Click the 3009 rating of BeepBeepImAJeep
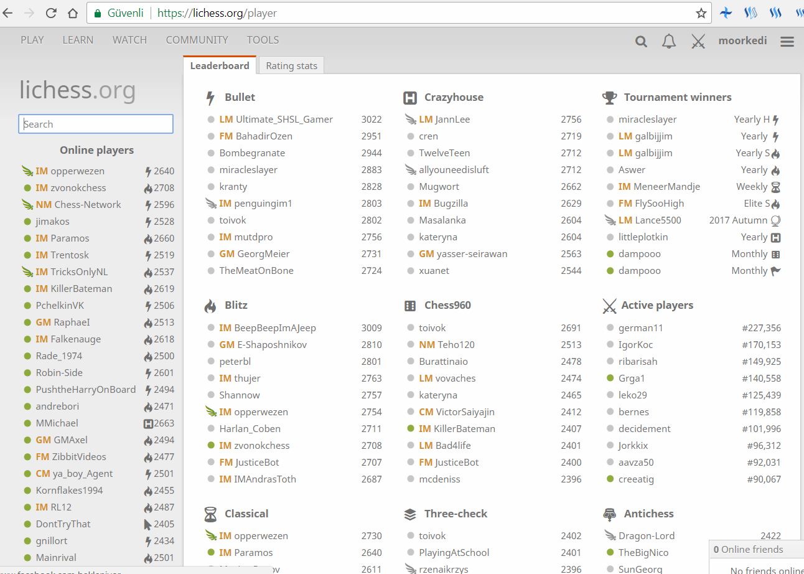804x574 pixels. (x=372, y=328)
